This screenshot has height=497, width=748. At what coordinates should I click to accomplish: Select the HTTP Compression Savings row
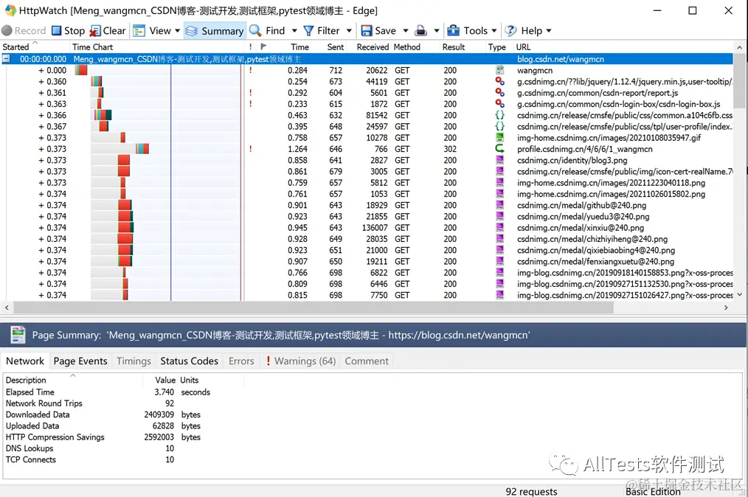[x=108, y=437]
